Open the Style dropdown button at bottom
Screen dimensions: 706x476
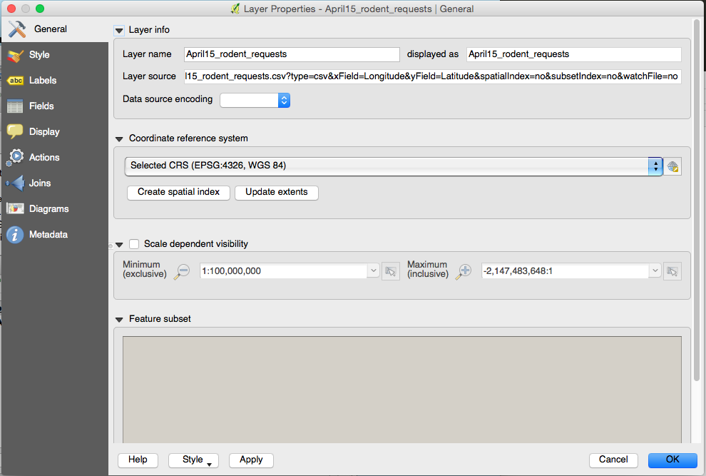click(193, 460)
